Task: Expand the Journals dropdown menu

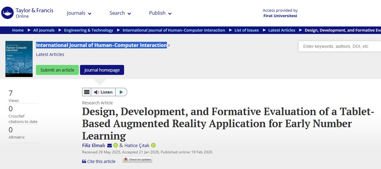Action: (x=79, y=13)
